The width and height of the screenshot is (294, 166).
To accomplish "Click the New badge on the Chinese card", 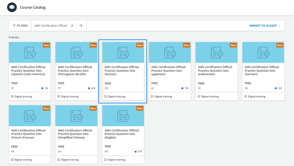I will 93,108.
